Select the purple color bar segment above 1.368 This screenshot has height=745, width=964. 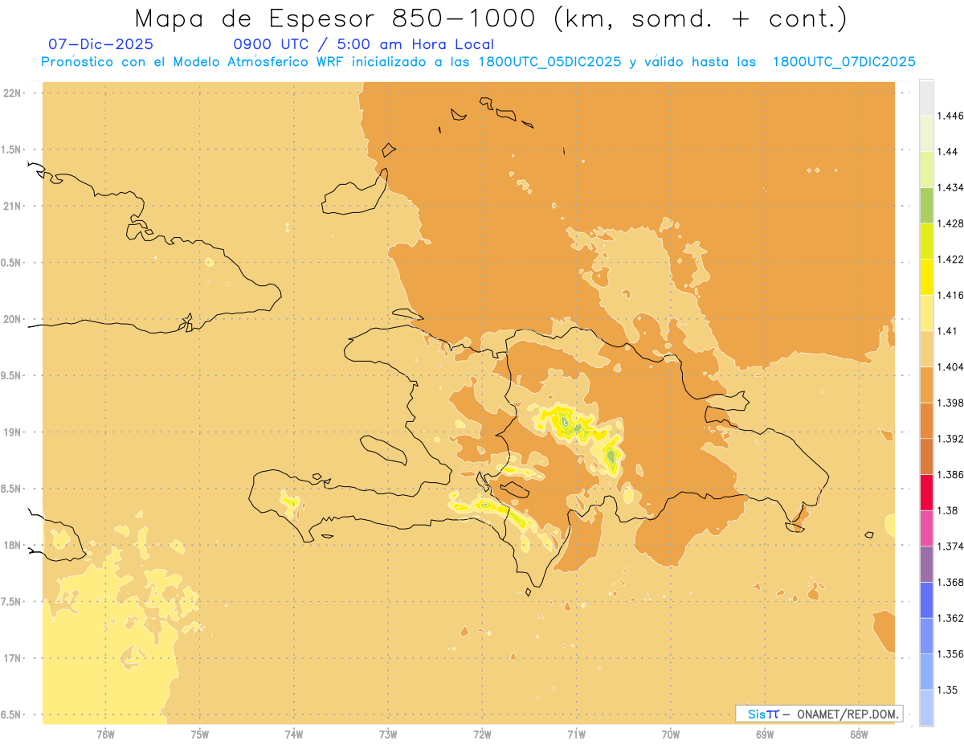[x=926, y=564]
